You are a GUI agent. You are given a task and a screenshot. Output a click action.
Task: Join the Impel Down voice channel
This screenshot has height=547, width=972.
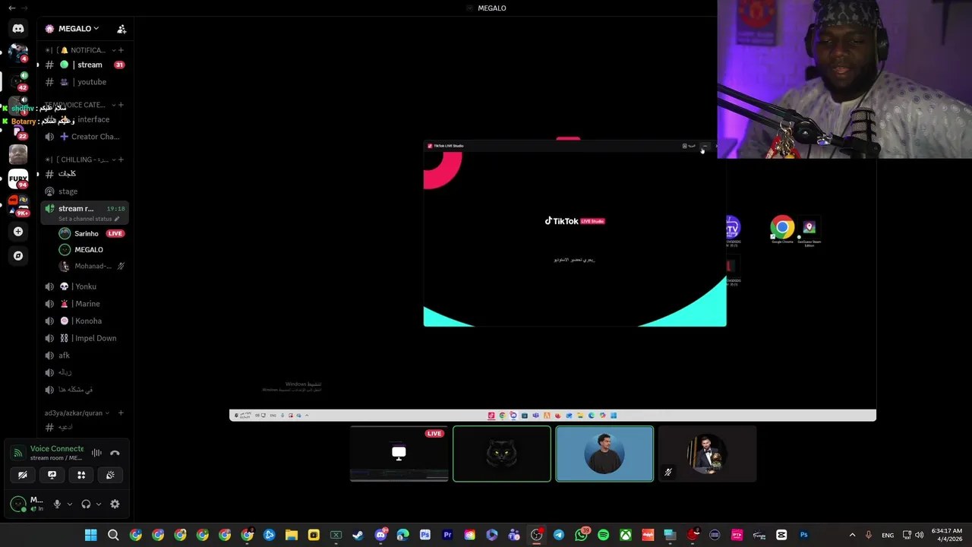point(84,338)
